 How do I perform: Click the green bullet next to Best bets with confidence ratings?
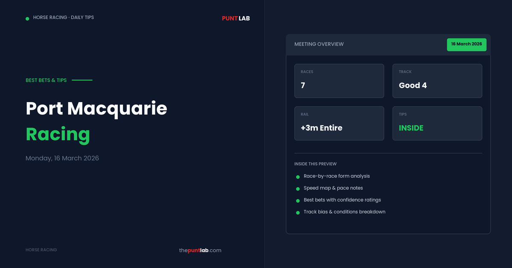(298, 201)
